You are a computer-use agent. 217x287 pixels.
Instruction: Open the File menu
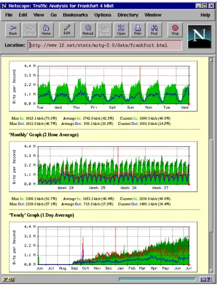coord(9,15)
